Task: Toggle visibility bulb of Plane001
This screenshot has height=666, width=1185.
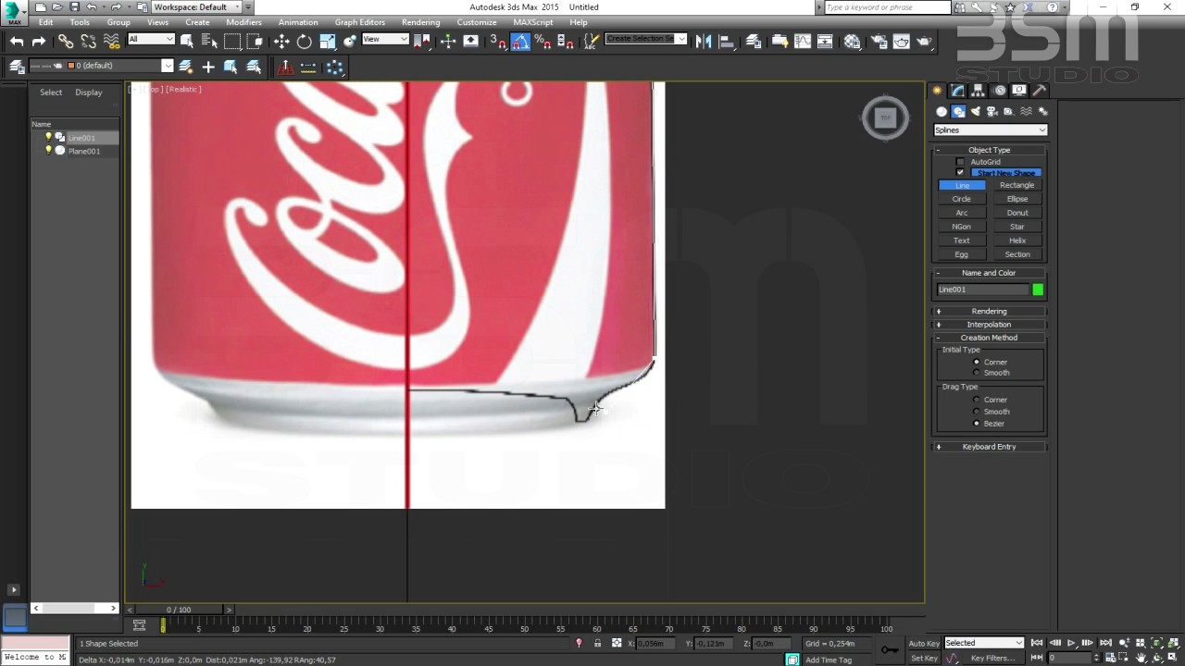Action: (x=48, y=151)
